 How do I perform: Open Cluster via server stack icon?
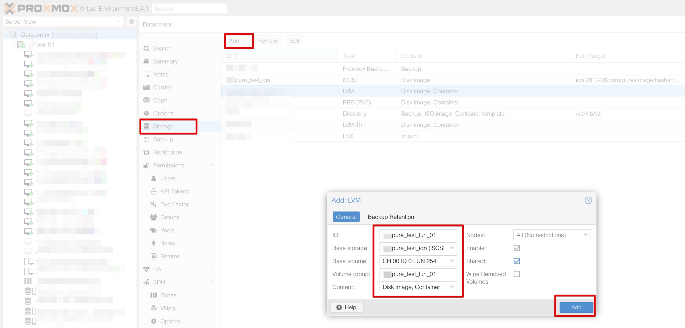click(x=146, y=87)
